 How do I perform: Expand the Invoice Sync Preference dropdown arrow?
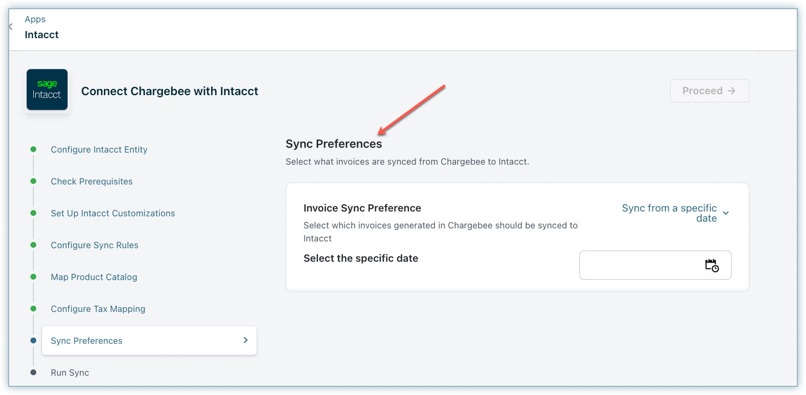pyautogui.click(x=726, y=213)
